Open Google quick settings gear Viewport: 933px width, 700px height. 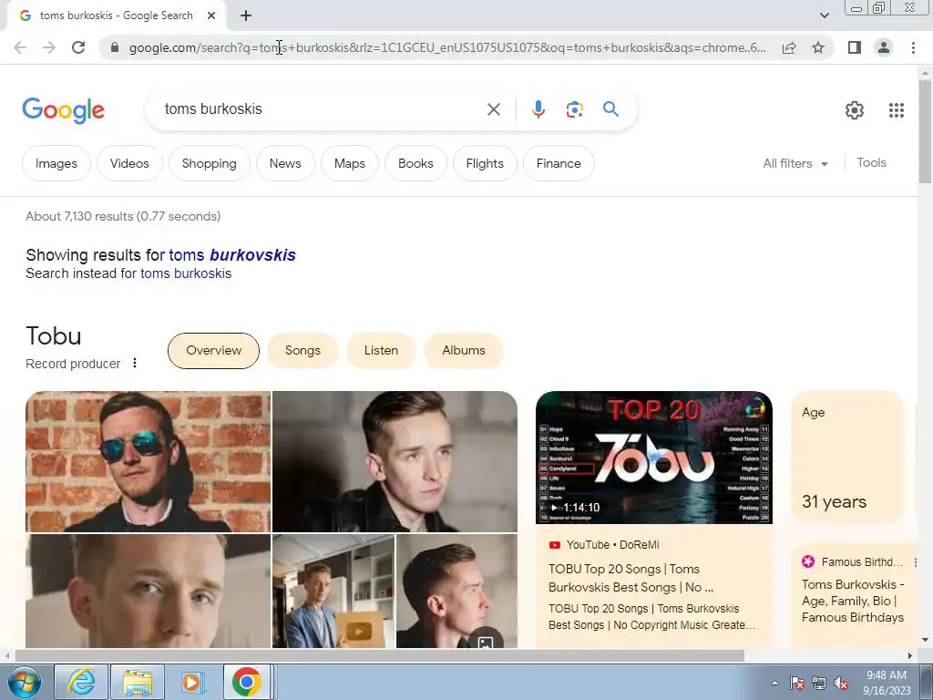855,110
